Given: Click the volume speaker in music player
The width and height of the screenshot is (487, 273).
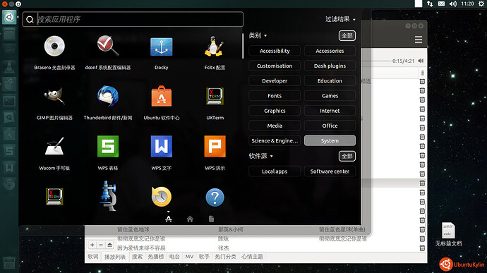Looking at the screenshot, I should pyautogui.click(x=421, y=61).
